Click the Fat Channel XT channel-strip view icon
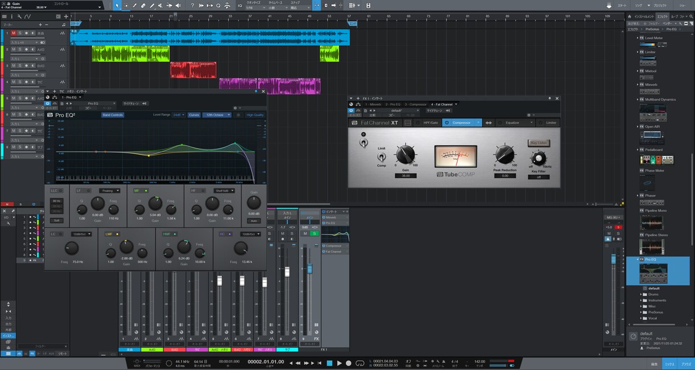Screen dimensions: 695x370 pyautogui.click(x=407, y=122)
